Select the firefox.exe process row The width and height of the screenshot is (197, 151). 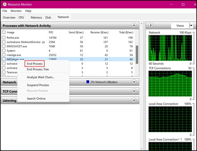click(x=68, y=37)
